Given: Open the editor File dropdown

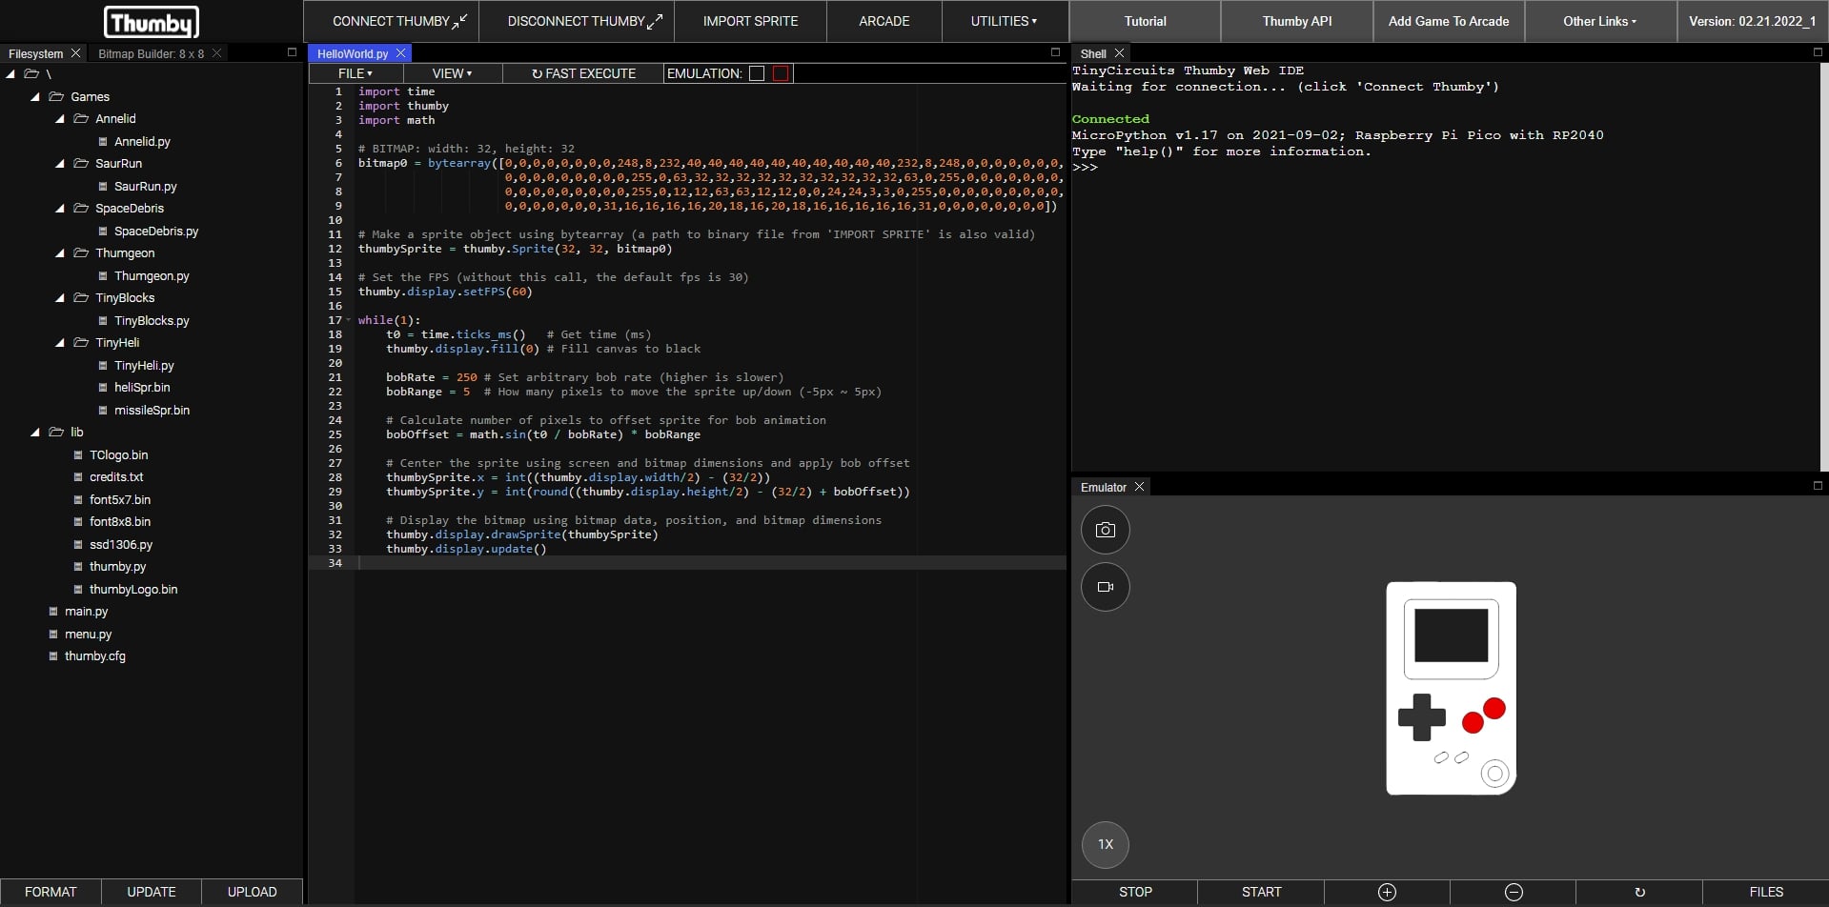Looking at the screenshot, I should (x=356, y=73).
